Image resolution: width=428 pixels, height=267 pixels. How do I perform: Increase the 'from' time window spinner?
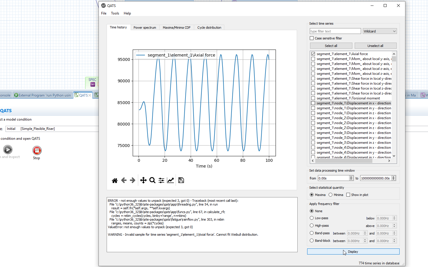click(351, 177)
